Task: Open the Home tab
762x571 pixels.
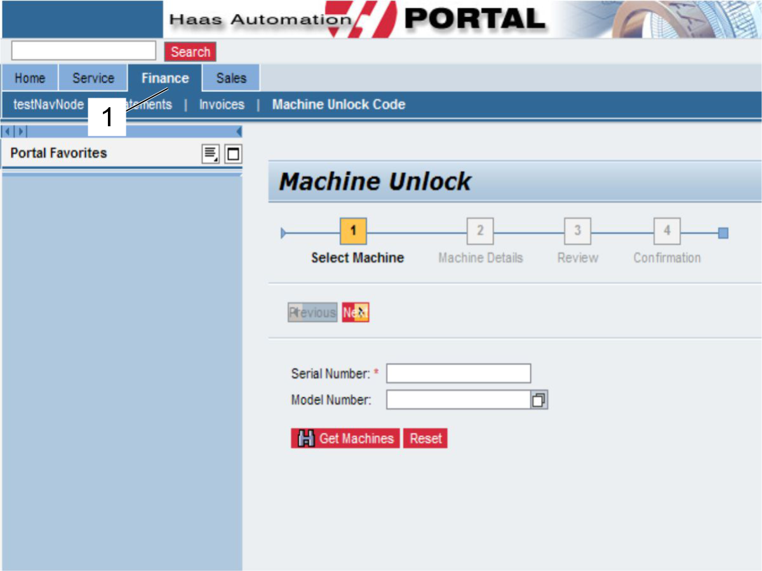Action: [30, 78]
